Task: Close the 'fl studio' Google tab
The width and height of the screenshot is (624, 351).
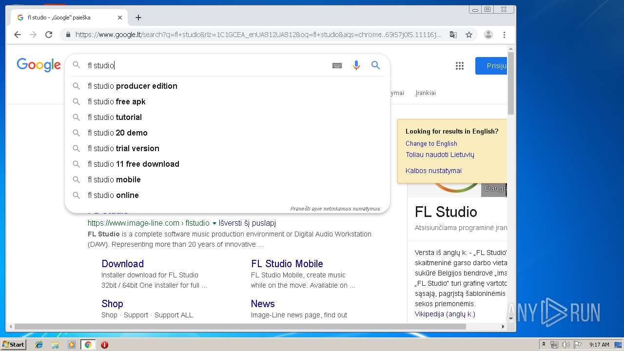Action: (x=120, y=18)
